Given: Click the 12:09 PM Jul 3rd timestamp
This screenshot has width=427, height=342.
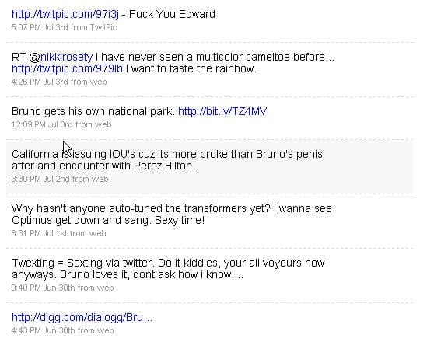Looking at the screenshot, I should [x=43, y=124].
